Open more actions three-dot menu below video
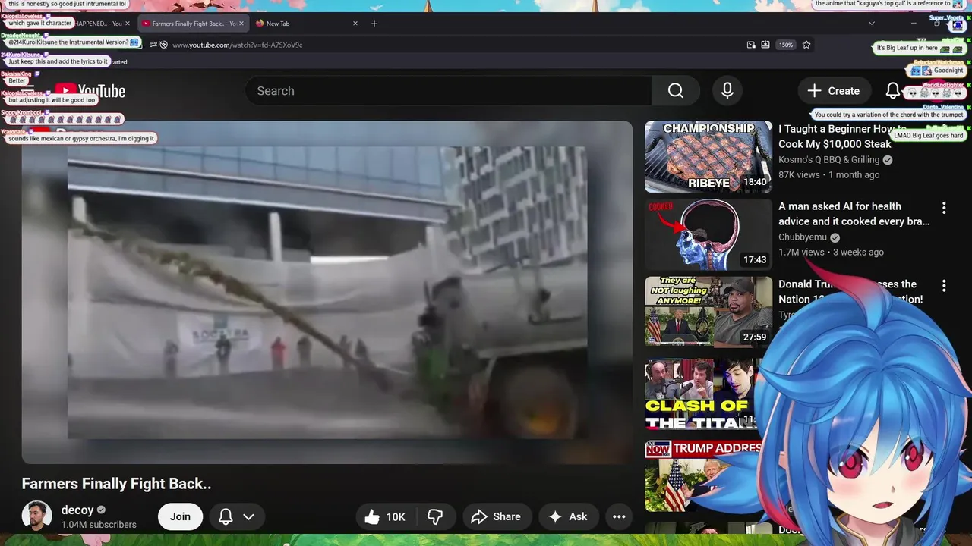 (619, 517)
